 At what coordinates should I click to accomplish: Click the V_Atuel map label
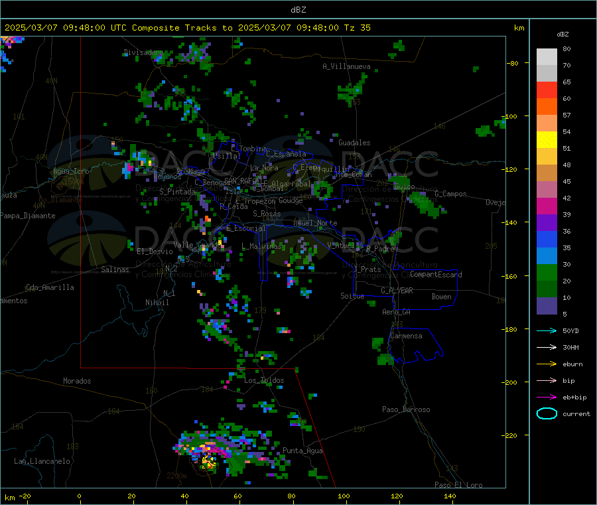pos(341,246)
